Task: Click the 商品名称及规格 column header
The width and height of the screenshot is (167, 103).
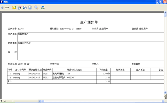Action: [74, 70]
